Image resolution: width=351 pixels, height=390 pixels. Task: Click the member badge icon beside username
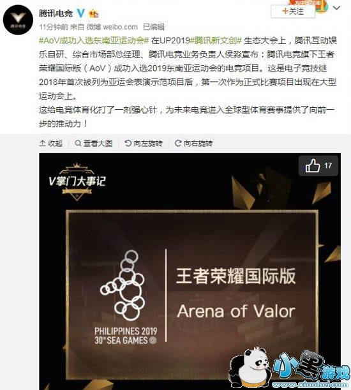tap(94, 13)
